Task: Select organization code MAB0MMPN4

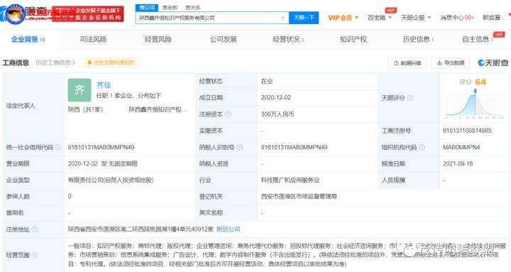Action: tap(461, 147)
